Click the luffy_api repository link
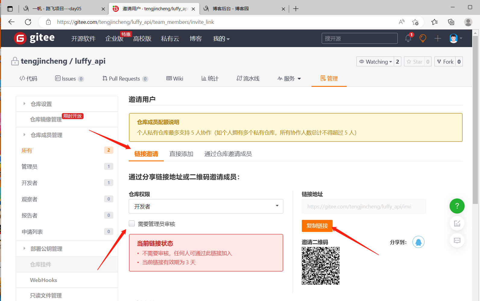The width and height of the screenshot is (480, 301). (90, 61)
